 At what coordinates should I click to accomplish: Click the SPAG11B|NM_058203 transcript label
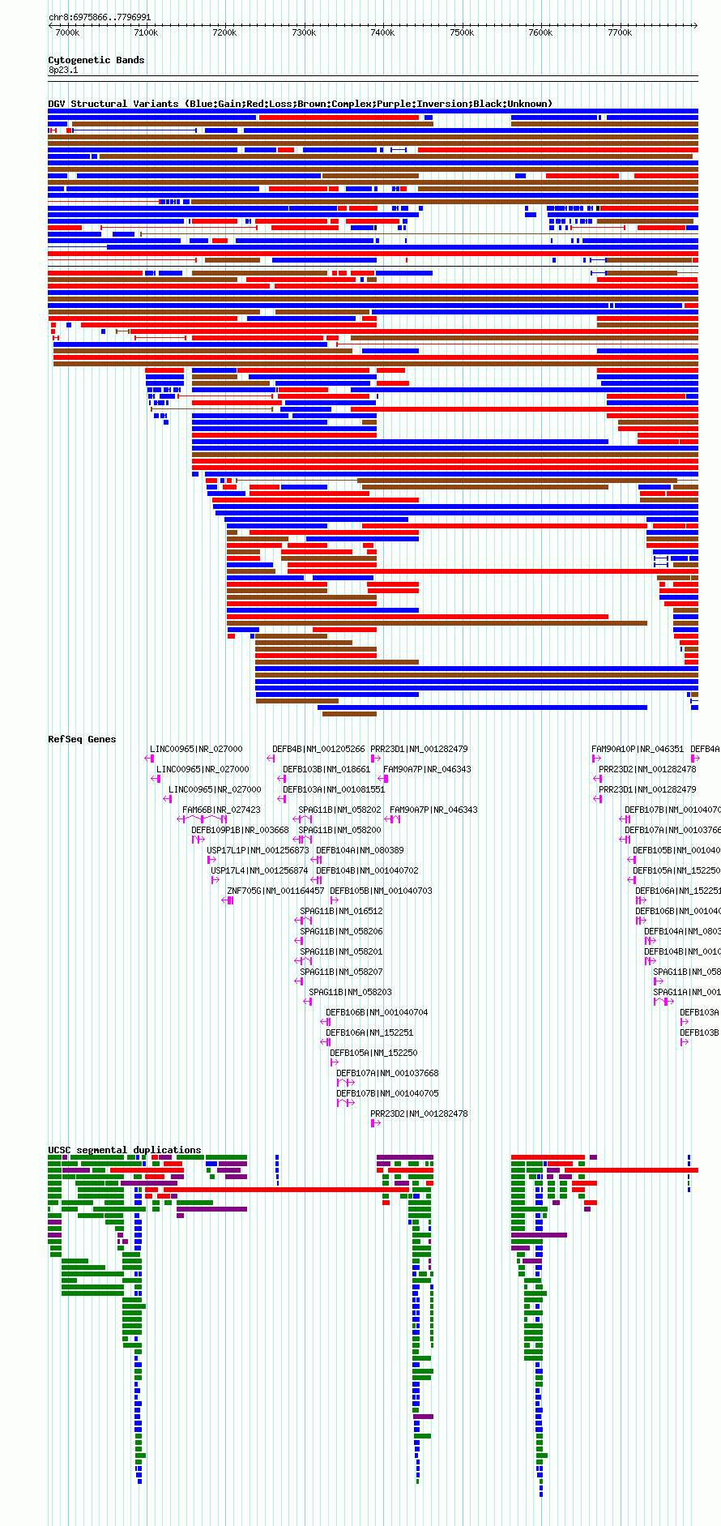click(350, 992)
